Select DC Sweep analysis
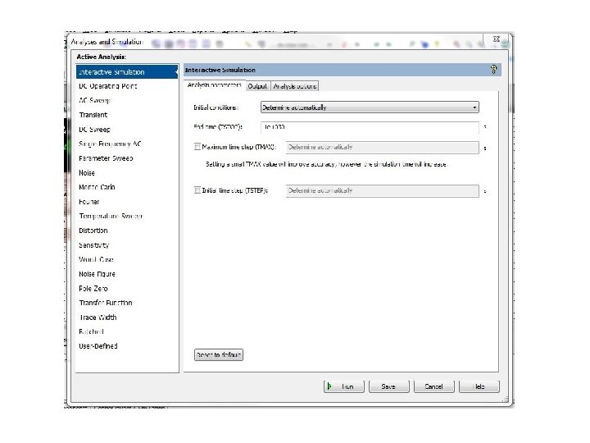 [x=127, y=130]
